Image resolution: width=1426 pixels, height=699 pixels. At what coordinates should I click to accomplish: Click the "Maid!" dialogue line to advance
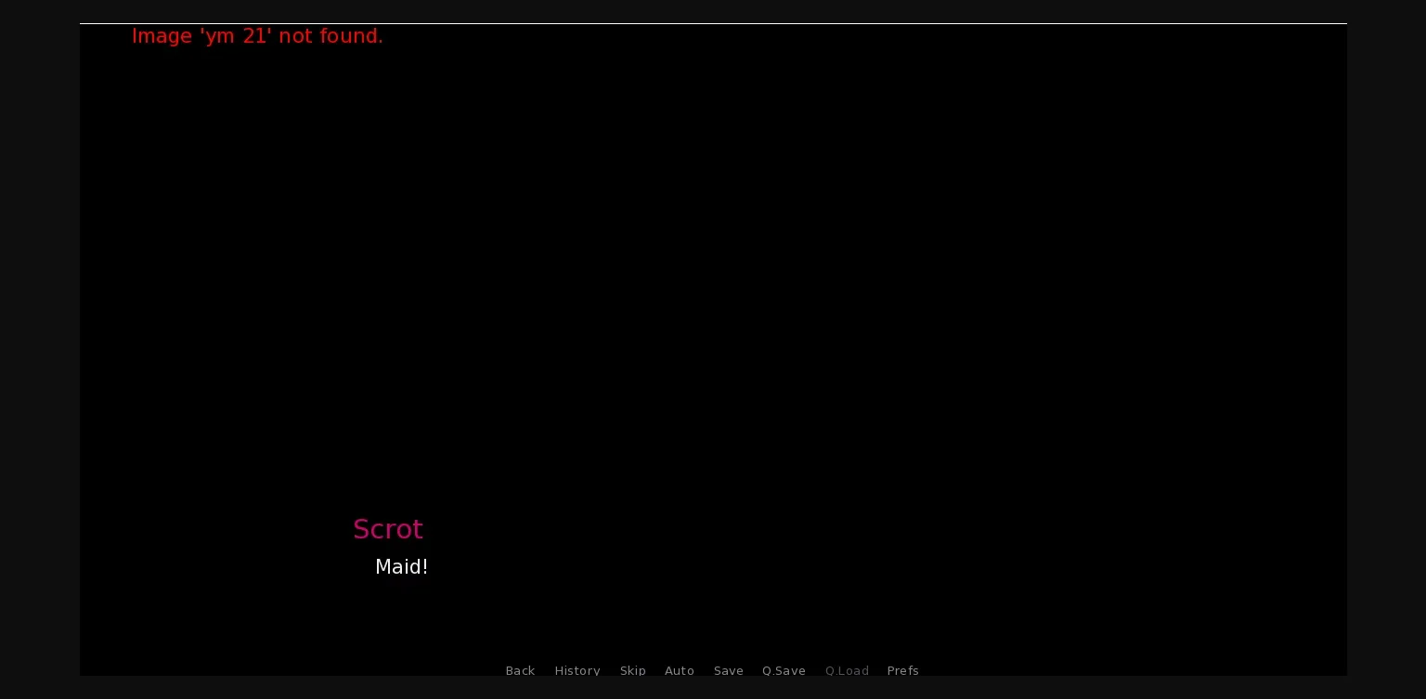[401, 567]
